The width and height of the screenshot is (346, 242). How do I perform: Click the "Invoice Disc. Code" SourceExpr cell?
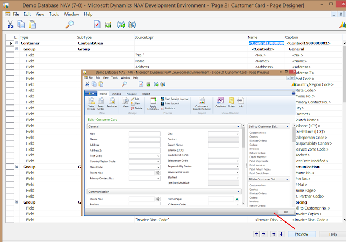tap(191, 220)
